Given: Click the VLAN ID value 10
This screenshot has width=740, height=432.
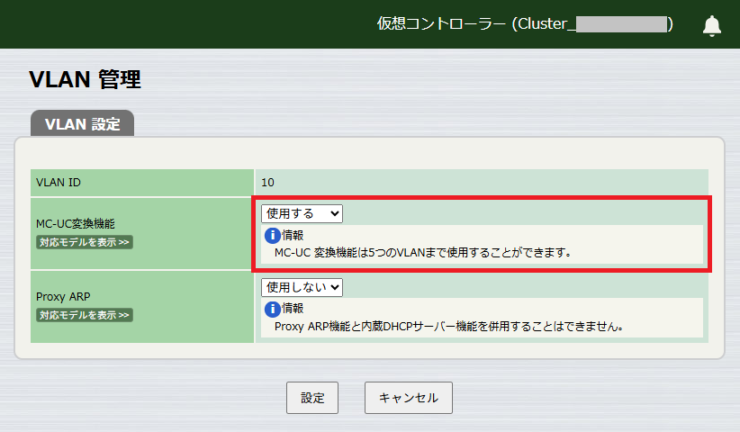Looking at the screenshot, I should pos(267,183).
